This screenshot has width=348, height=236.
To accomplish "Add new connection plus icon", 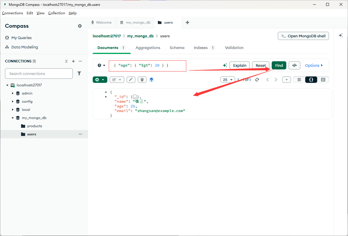I will point(73,61).
